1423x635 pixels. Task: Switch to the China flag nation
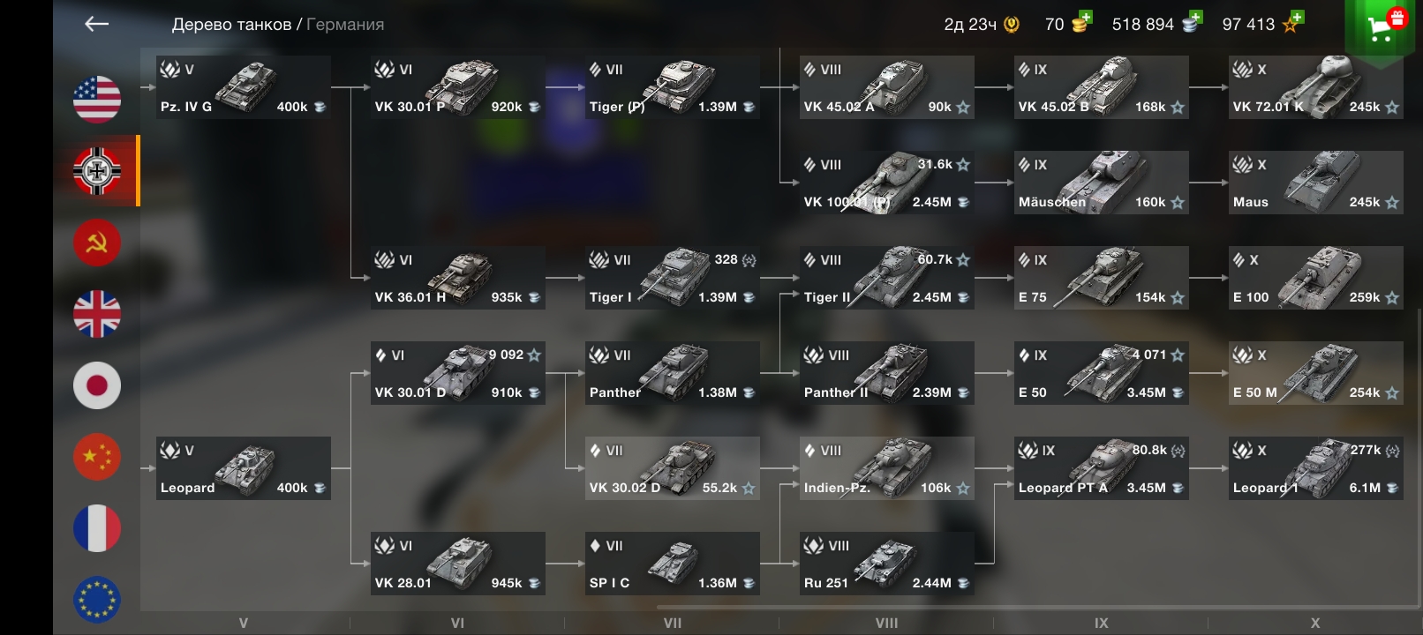coord(97,457)
